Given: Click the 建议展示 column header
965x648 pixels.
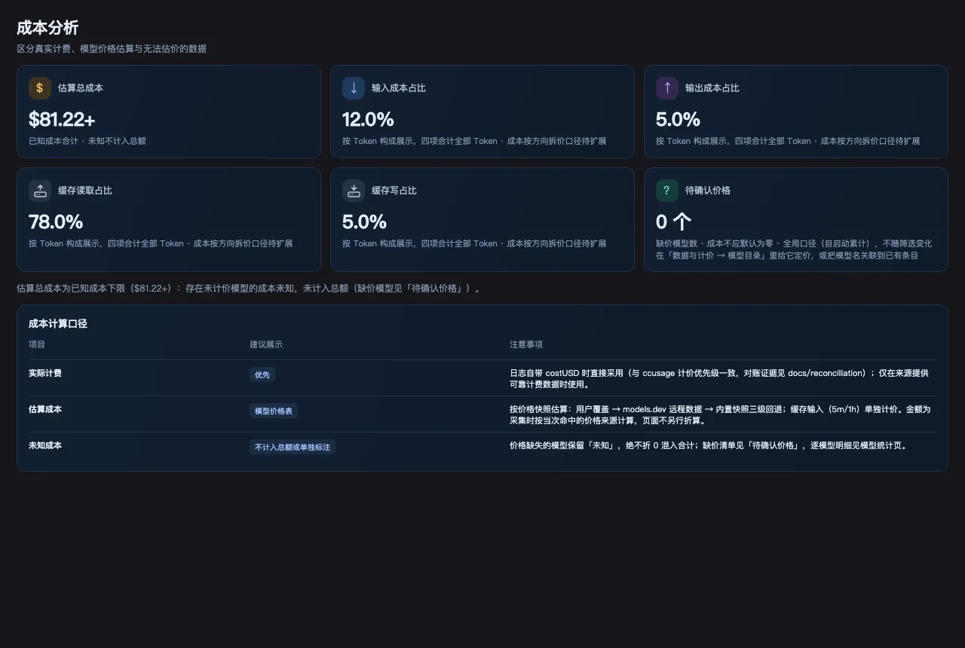Looking at the screenshot, I should pyautogui.click(x=266, y=344).
